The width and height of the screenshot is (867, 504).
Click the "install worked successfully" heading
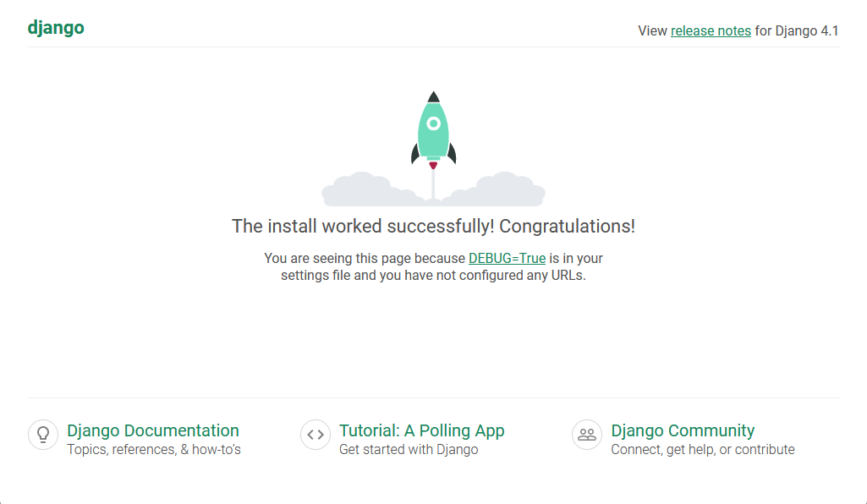coord(433,227)
